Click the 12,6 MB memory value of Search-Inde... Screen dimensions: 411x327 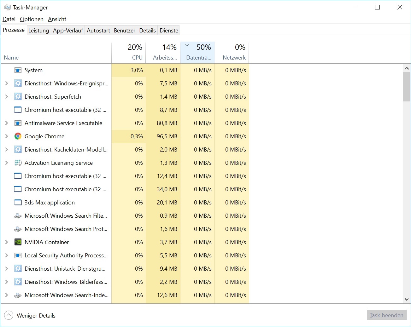(x=167, y=295)
